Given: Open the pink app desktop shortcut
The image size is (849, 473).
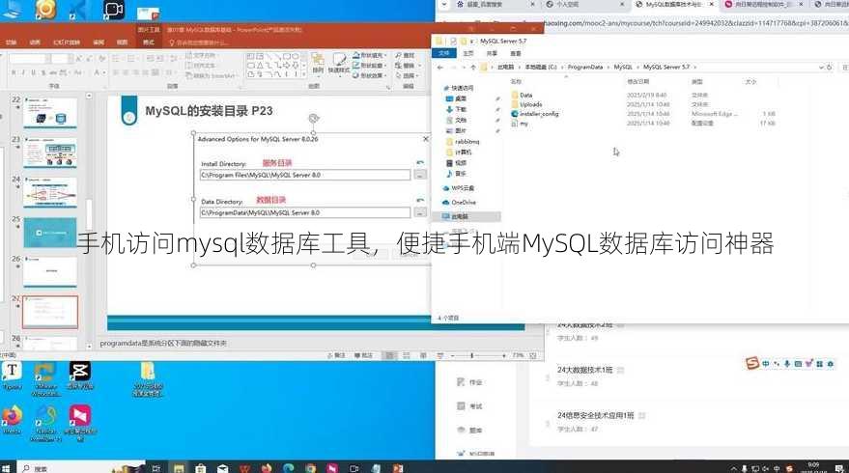Looking at the screenshot, I should pos(80,423).
